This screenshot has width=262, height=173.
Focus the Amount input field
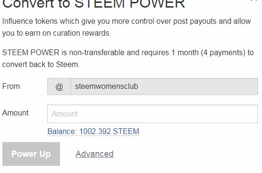pyautogui.click(x=152, y=114)
